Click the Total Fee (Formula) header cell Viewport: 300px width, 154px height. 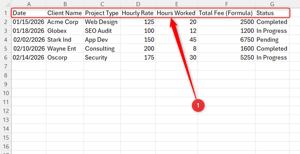pyautogui.click(x=227, y=13)
